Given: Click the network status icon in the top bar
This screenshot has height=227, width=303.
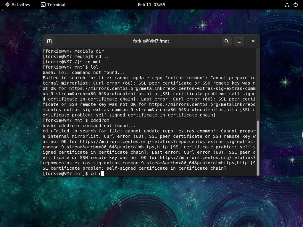Looking at the screenshot, I should click(287, 5).
